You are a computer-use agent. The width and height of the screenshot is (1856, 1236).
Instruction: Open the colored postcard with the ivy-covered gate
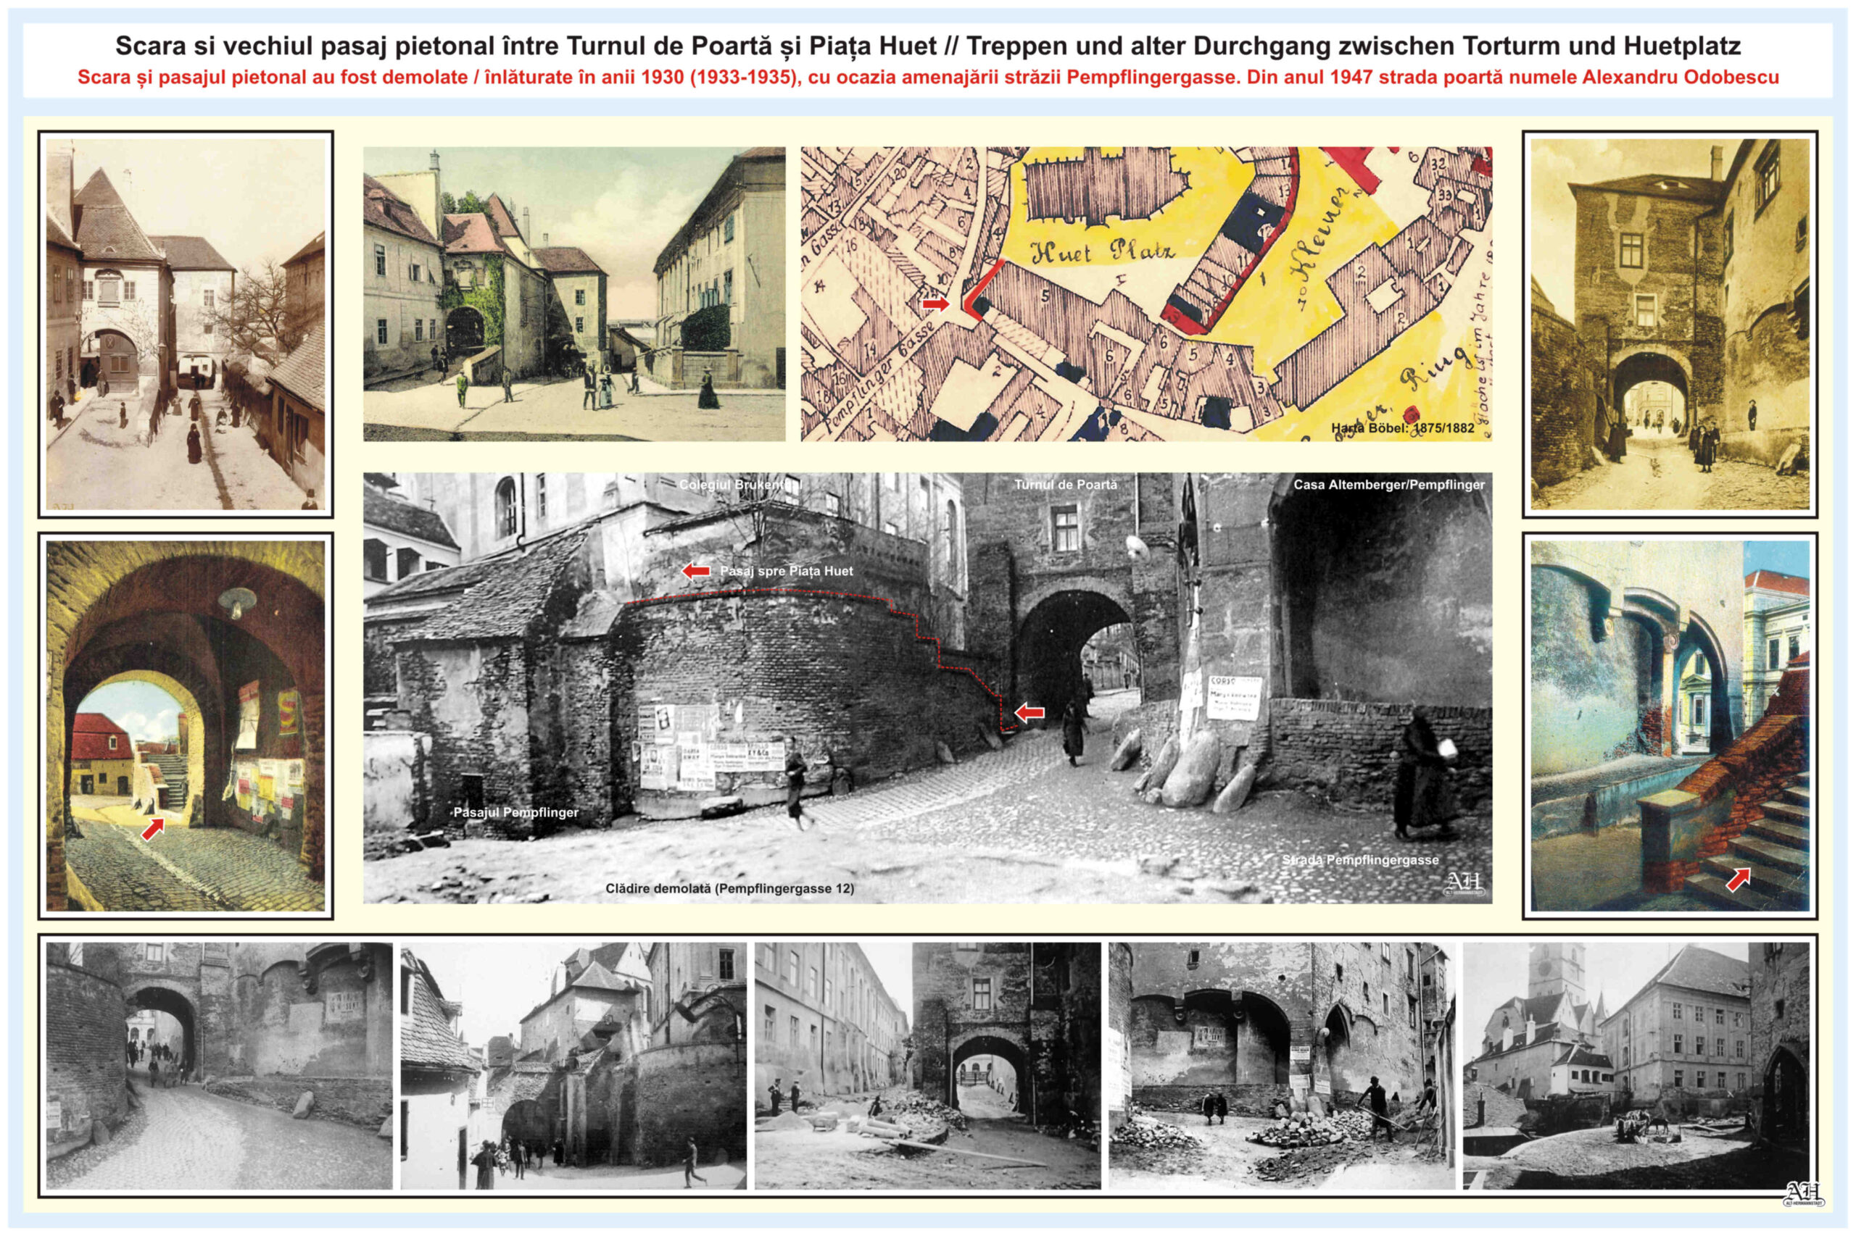pyautogui.click(x=573, y=293)
